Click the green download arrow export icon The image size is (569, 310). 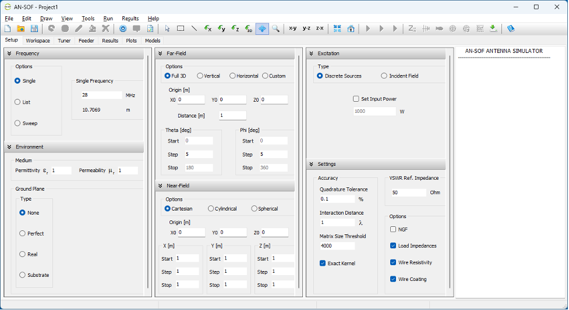click(493, 28)
